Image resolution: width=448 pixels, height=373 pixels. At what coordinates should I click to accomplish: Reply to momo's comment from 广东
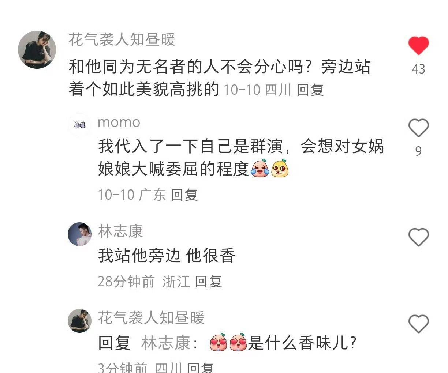184,195
